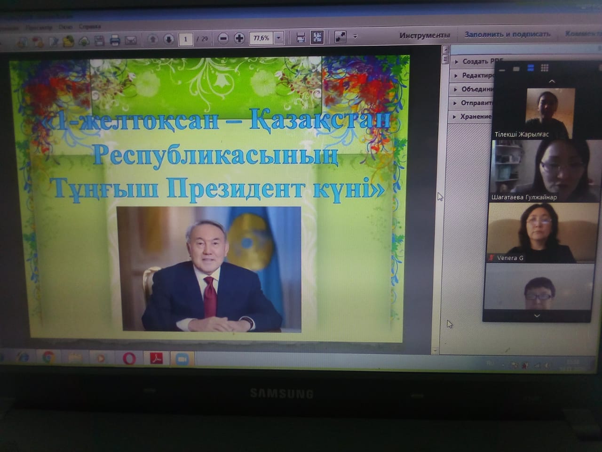Switch to full screen reading mode icon
This screenshot has width=602, height=452.
tap(340, 37)
